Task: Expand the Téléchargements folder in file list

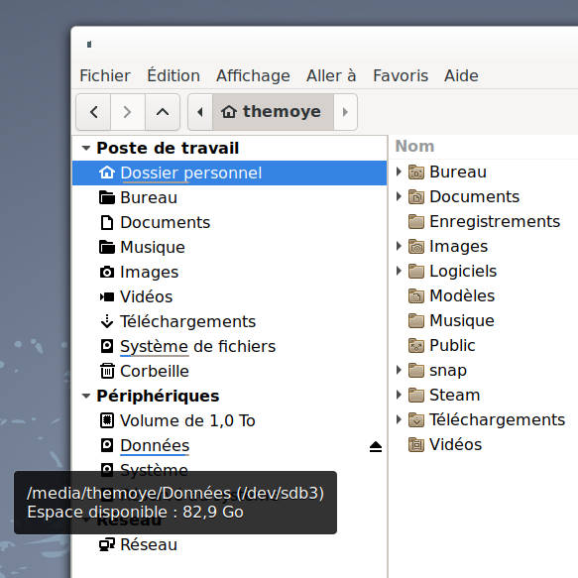Action: [x=399, y=419]
